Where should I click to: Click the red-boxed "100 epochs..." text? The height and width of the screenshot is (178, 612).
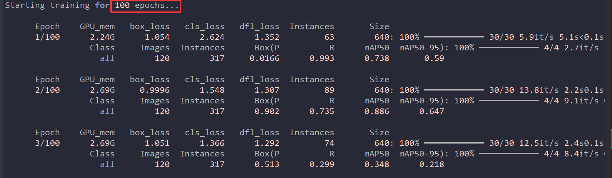pos(146,6)
